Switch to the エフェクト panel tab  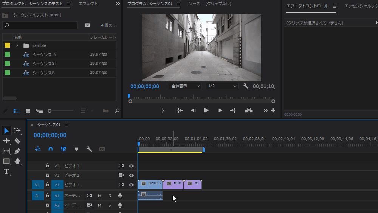(x=88, y=4)
